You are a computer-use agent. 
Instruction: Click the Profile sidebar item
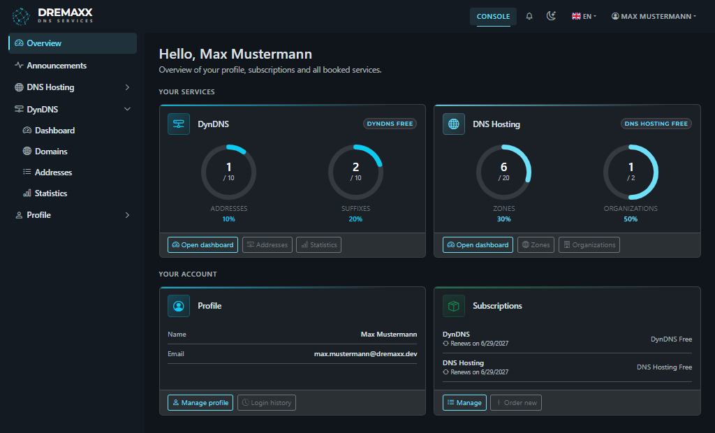point(73,215)
